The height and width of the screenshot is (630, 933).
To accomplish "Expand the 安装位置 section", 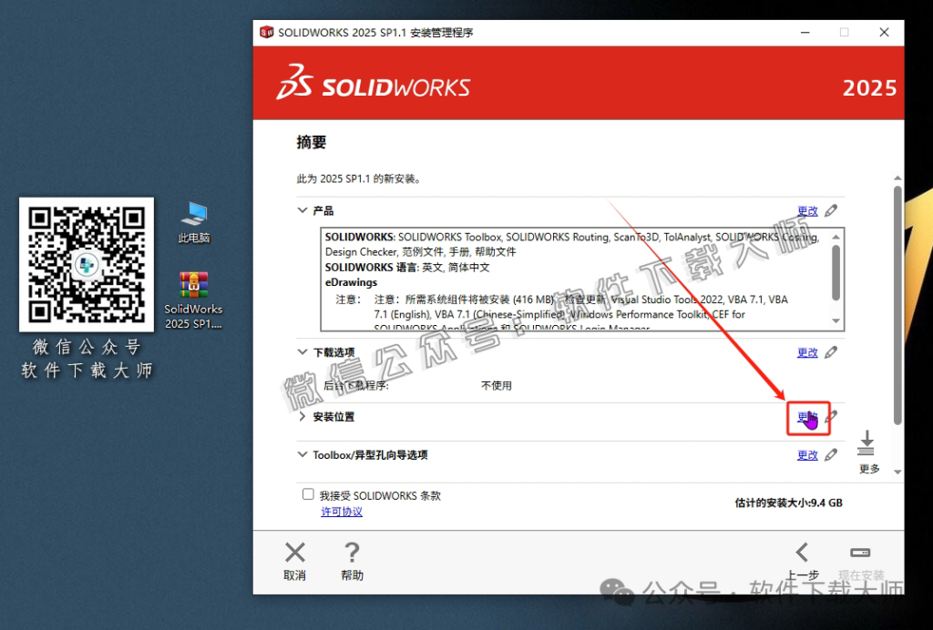I will [x=302, y=417].
